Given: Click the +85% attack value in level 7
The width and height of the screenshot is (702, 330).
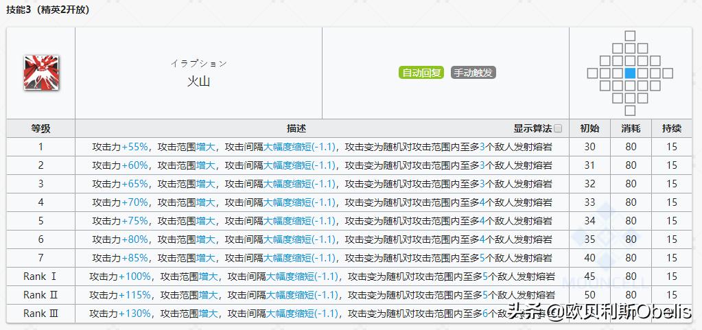Looking at the screenshot, I should [x=134, y=258].
